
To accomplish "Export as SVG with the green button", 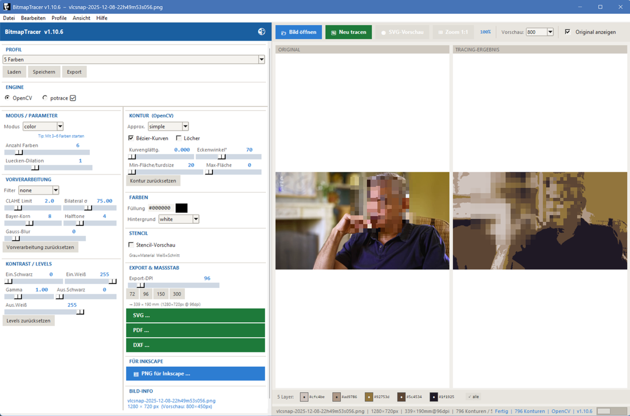I will coord(196,316).
